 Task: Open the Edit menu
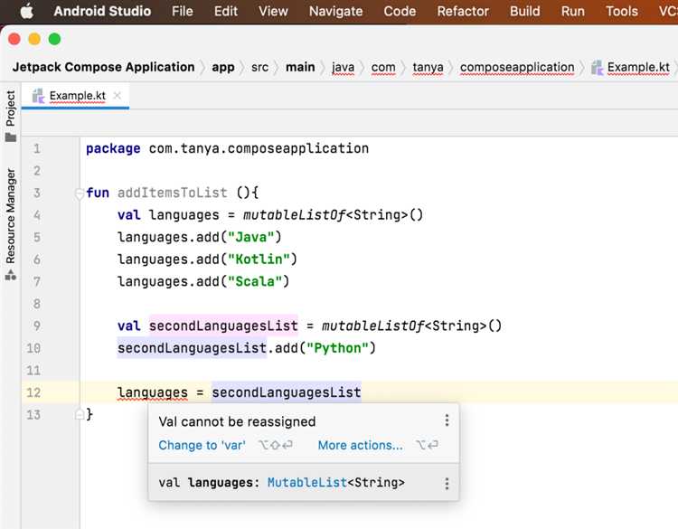[226, 11]
